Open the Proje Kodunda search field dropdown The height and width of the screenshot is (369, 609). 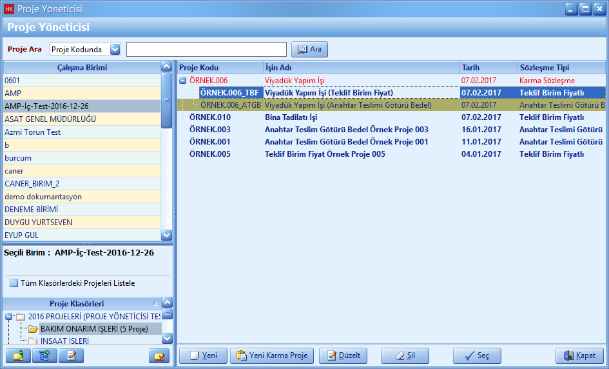115,50
